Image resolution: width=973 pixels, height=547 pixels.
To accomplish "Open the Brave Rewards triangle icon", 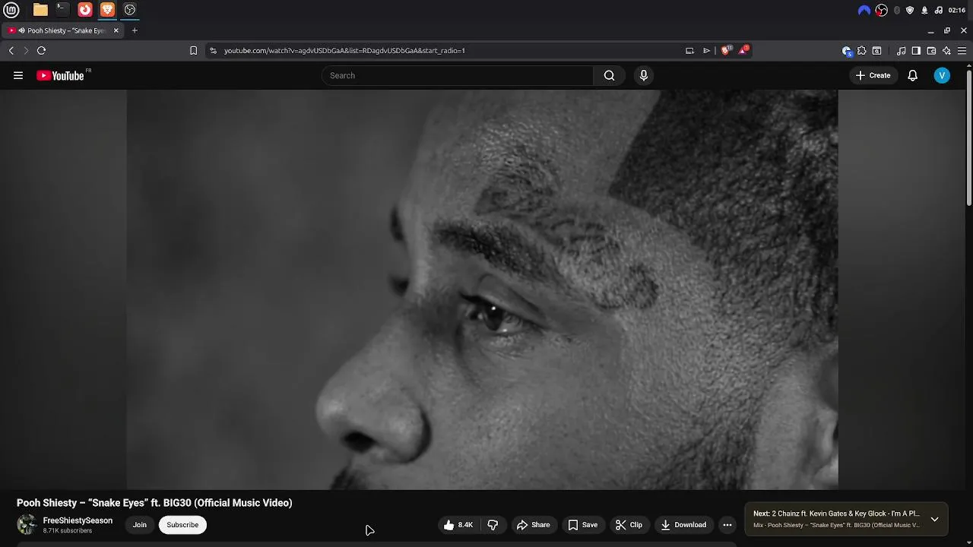I will click(x=743, y=50).
